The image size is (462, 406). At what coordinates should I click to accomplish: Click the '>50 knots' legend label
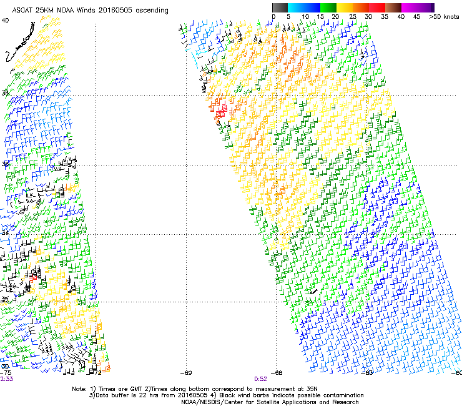pos(444,17)
